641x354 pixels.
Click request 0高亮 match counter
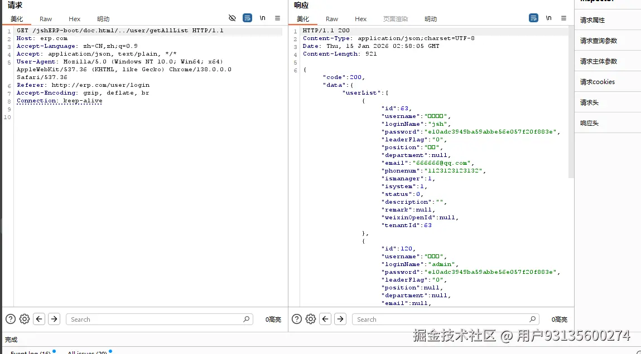tap(273, 319)
